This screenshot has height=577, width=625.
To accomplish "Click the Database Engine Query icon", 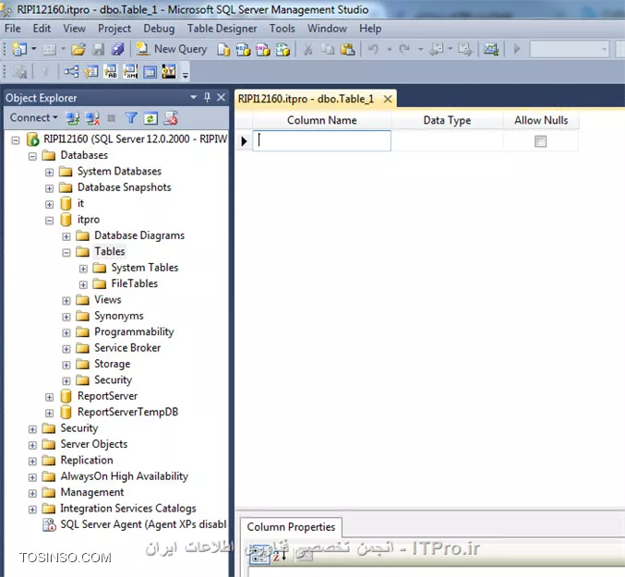I will 223,50.
